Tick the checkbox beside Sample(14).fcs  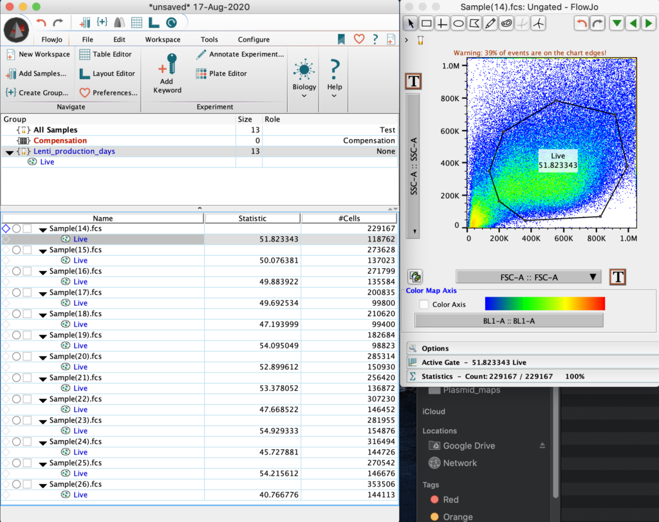point(27,228)
